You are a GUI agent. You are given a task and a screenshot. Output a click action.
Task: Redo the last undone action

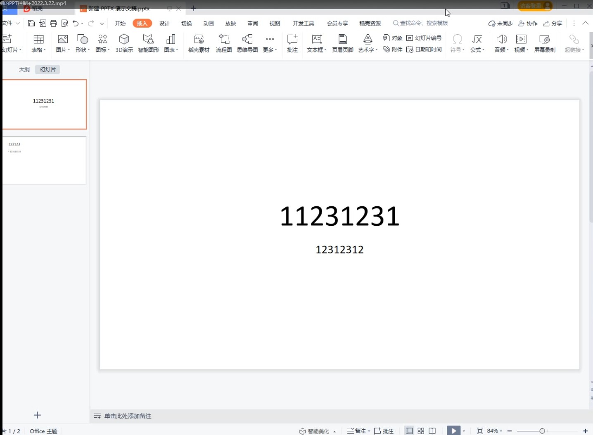pos(91,23)
